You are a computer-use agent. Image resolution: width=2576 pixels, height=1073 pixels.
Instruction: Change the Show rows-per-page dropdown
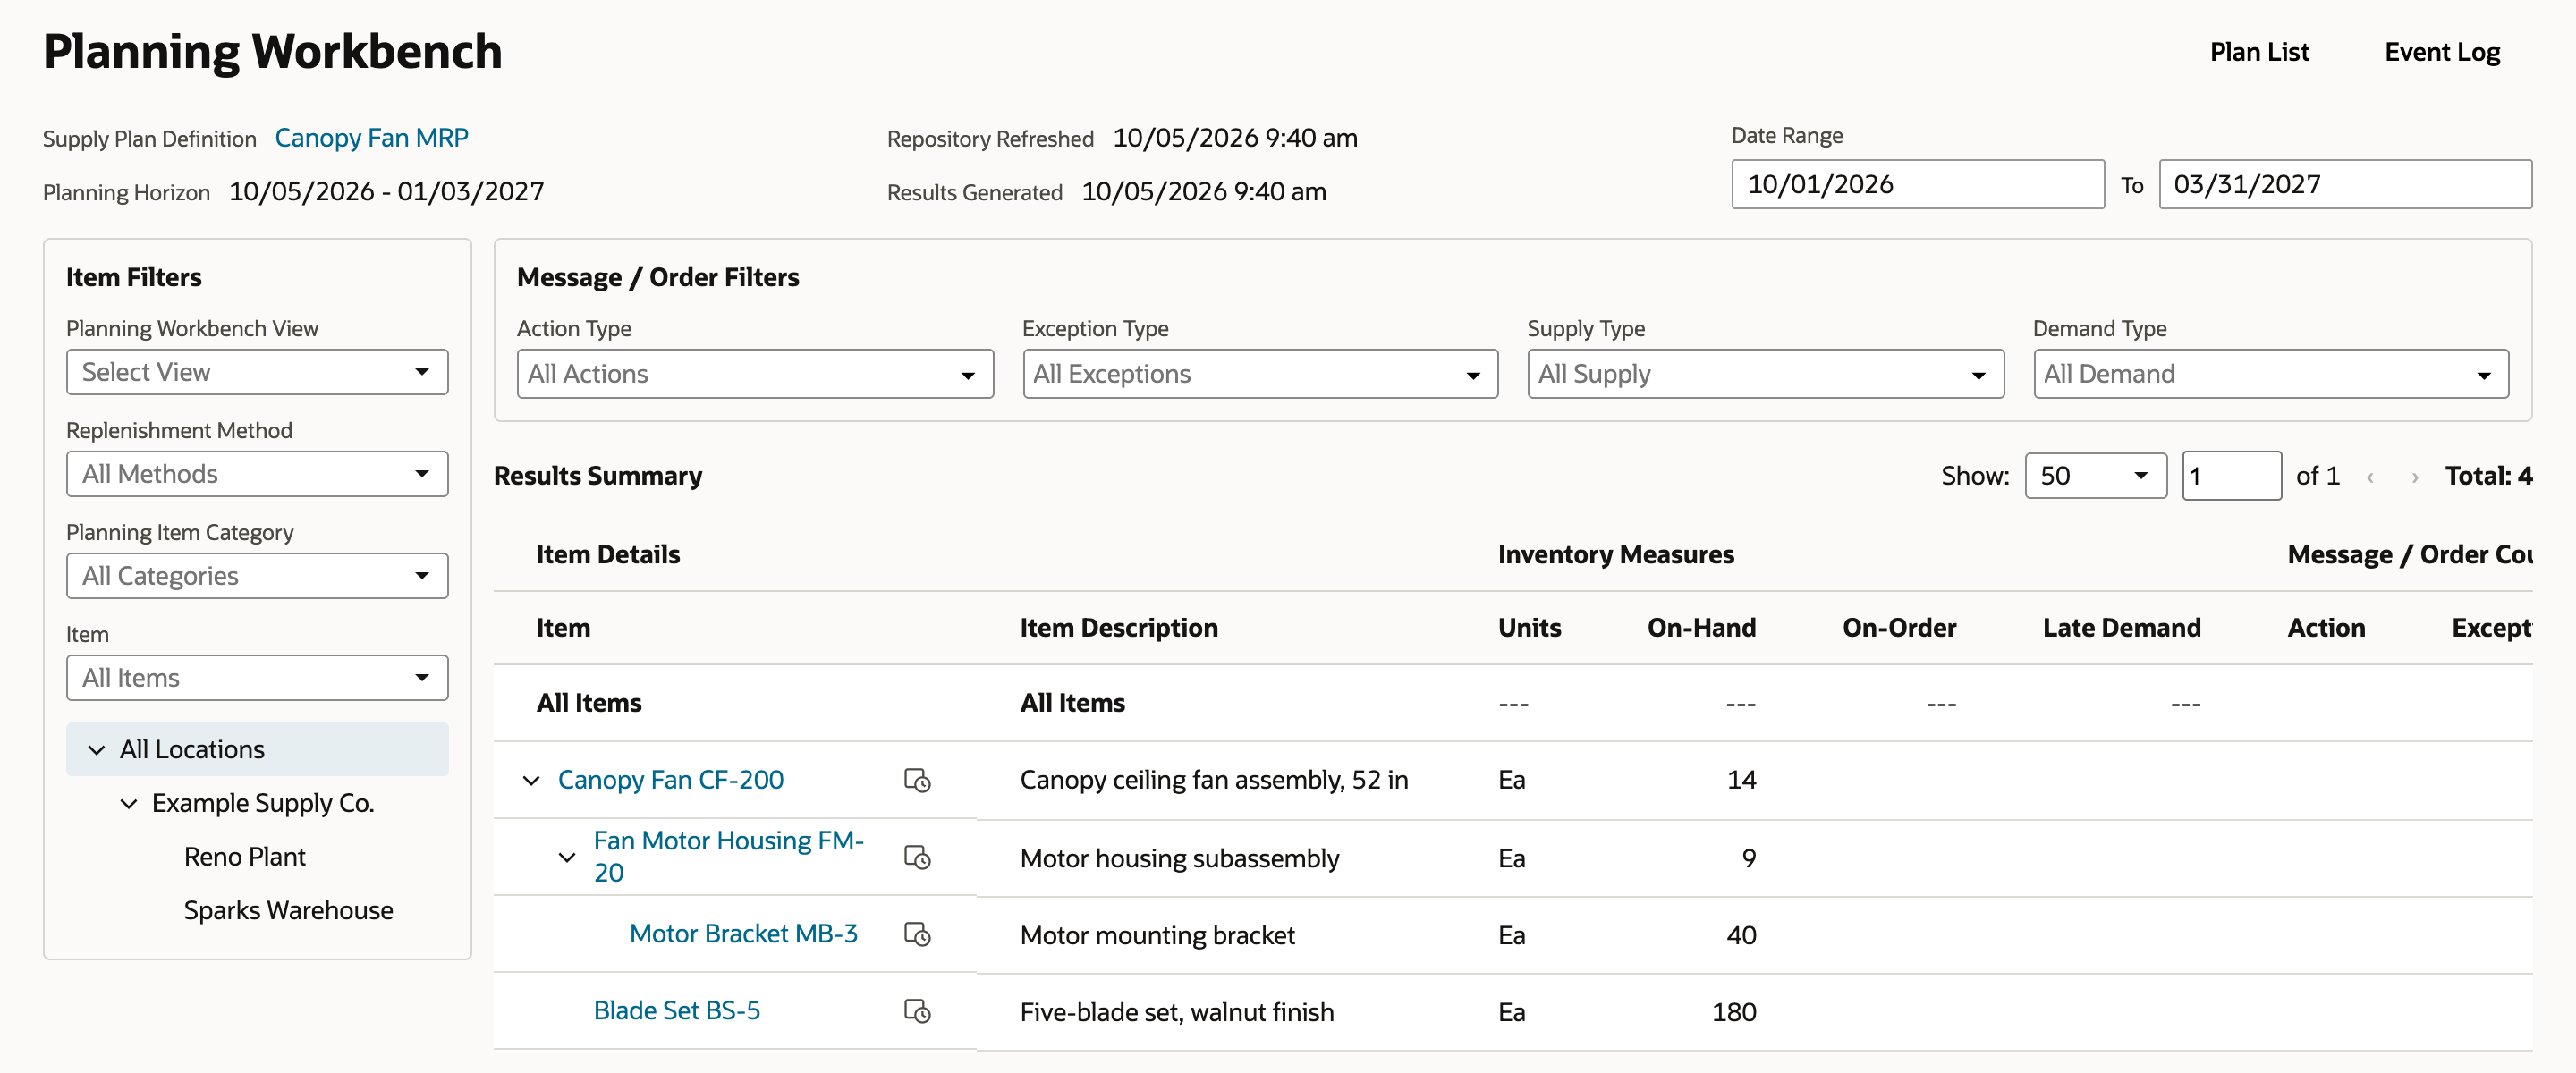tap(2096, 476)
